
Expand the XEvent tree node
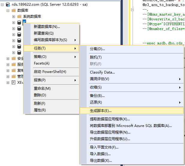8,83
